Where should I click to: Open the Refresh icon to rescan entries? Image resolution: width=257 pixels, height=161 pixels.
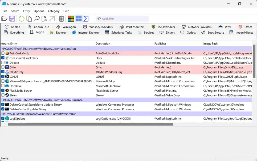(x=21, y=18)
